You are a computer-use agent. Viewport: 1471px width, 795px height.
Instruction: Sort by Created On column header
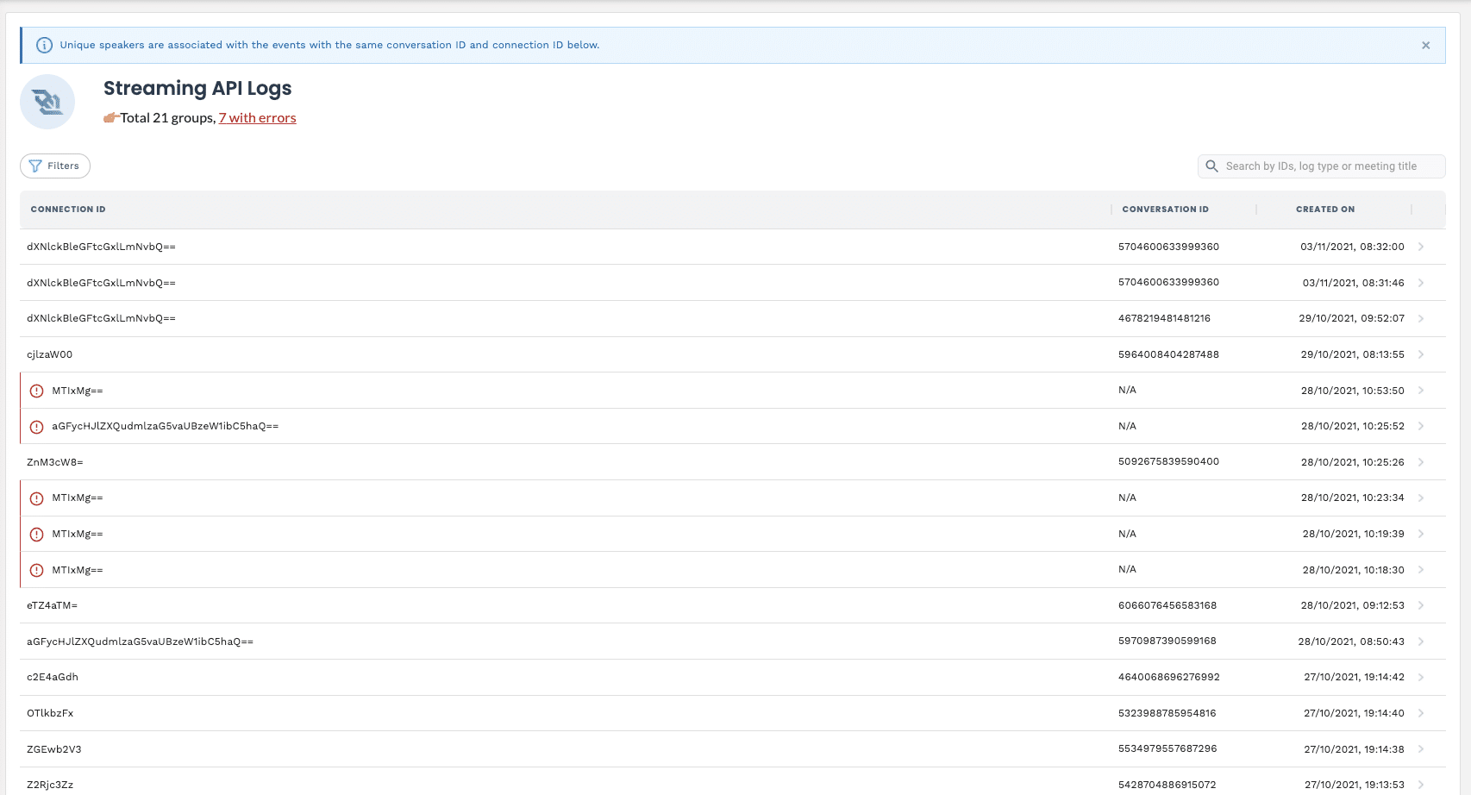(1324, 210)
